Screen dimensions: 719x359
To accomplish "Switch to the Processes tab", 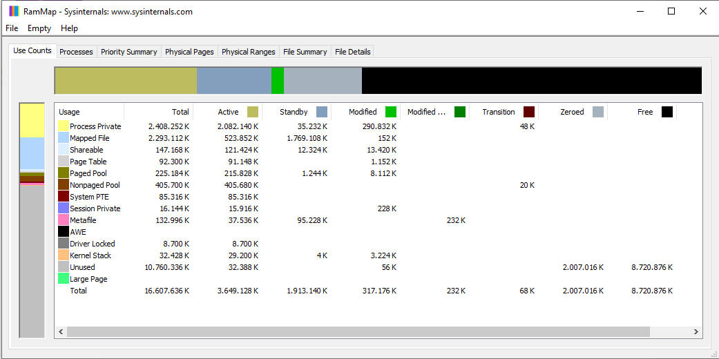I will [76, 52].
